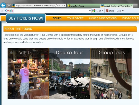Expand the address bar dropdown arrow

[59, 5]
